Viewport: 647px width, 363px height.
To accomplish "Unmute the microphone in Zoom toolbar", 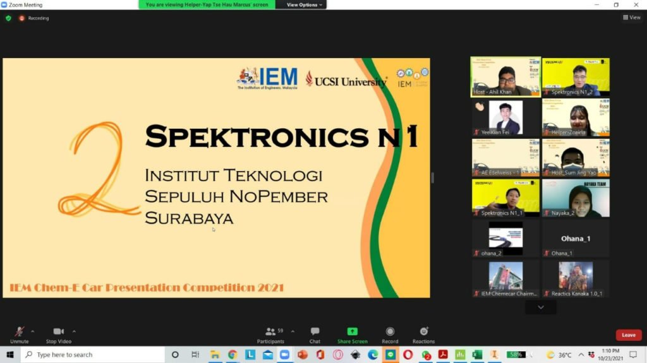I will click(x=19, y=335).
